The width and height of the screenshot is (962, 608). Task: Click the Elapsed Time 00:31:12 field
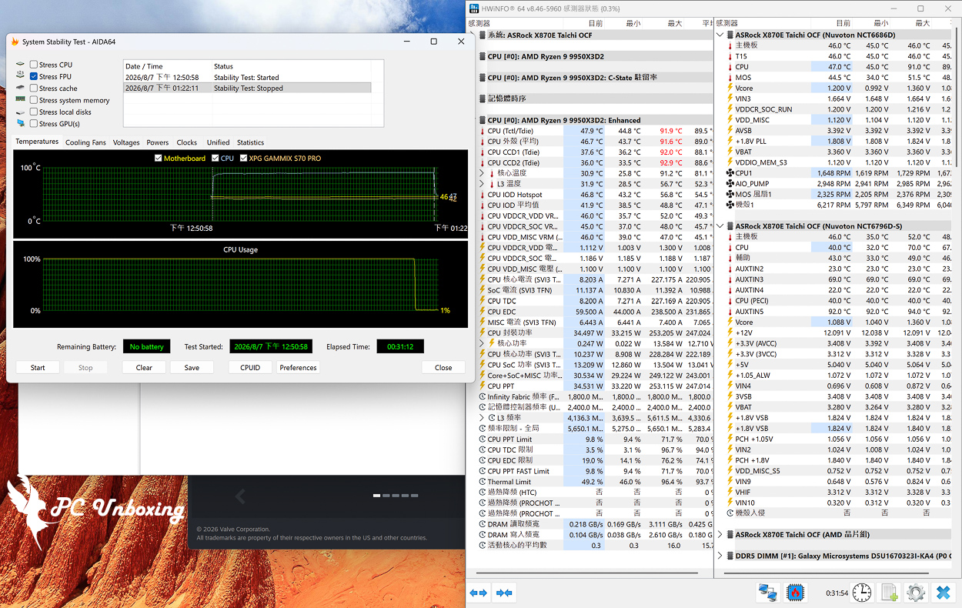coord(400,346)
